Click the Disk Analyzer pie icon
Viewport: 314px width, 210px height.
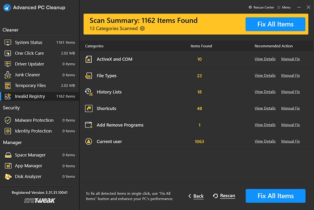tap(8, 176)
